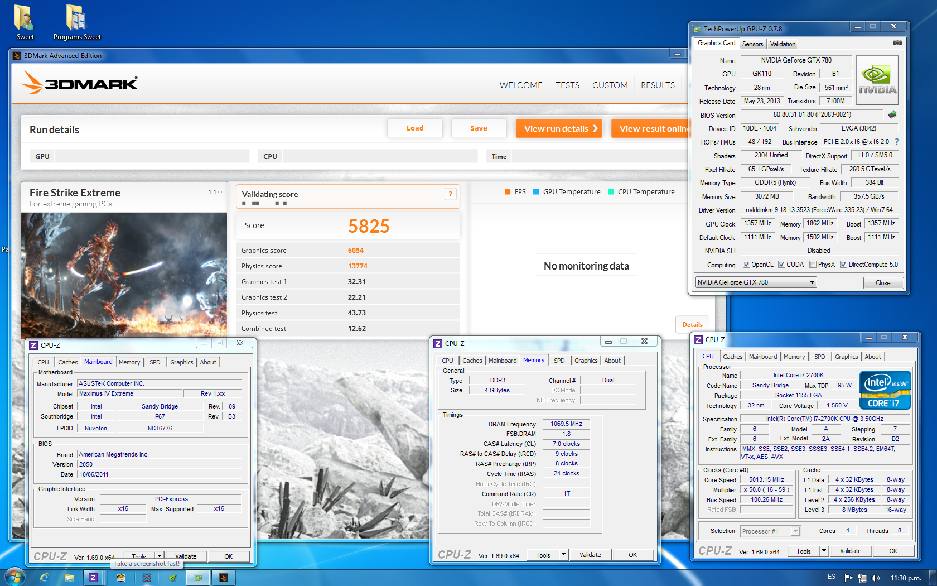Expand the Tools arrow in the CPU-Z Mainboard window
Image resolution: width=937 pixels, height=586 pixels.
click(x=159, y=556)
